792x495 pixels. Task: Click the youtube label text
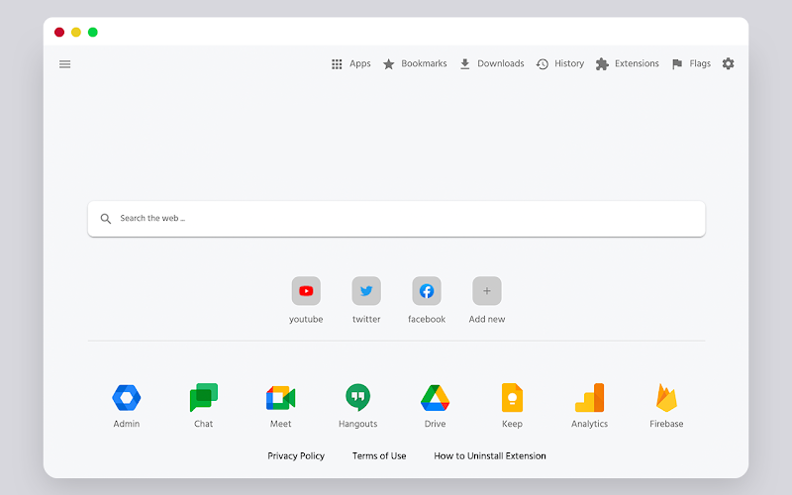click(306, 319)
